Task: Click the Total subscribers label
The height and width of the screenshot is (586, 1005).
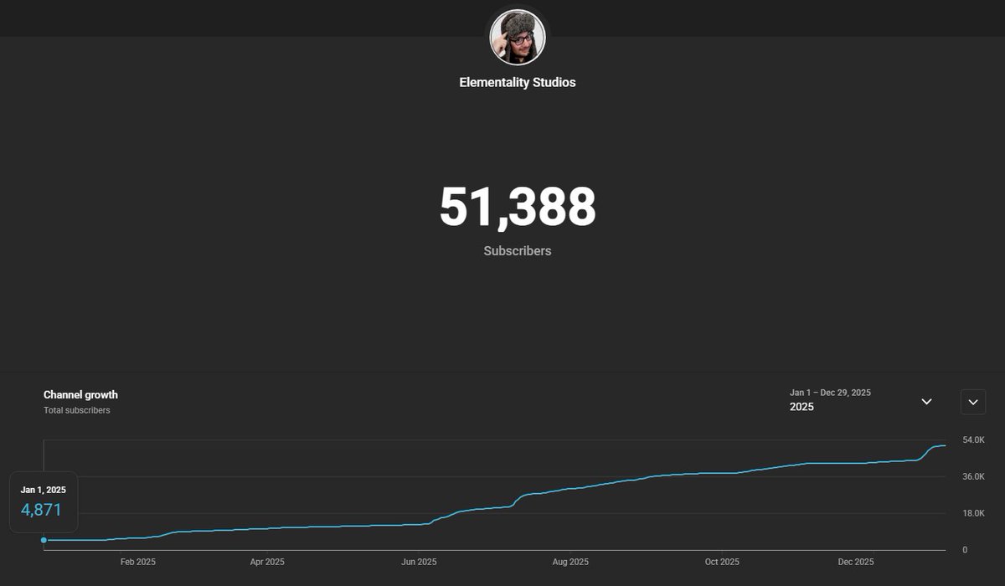Action: pyautogui.click(x=76, y=410)
